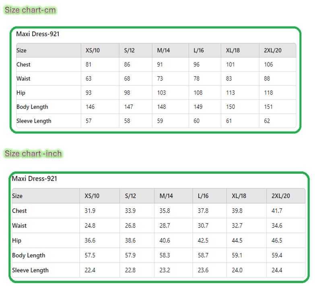Click the chest cell showing 101

(230, 64)
